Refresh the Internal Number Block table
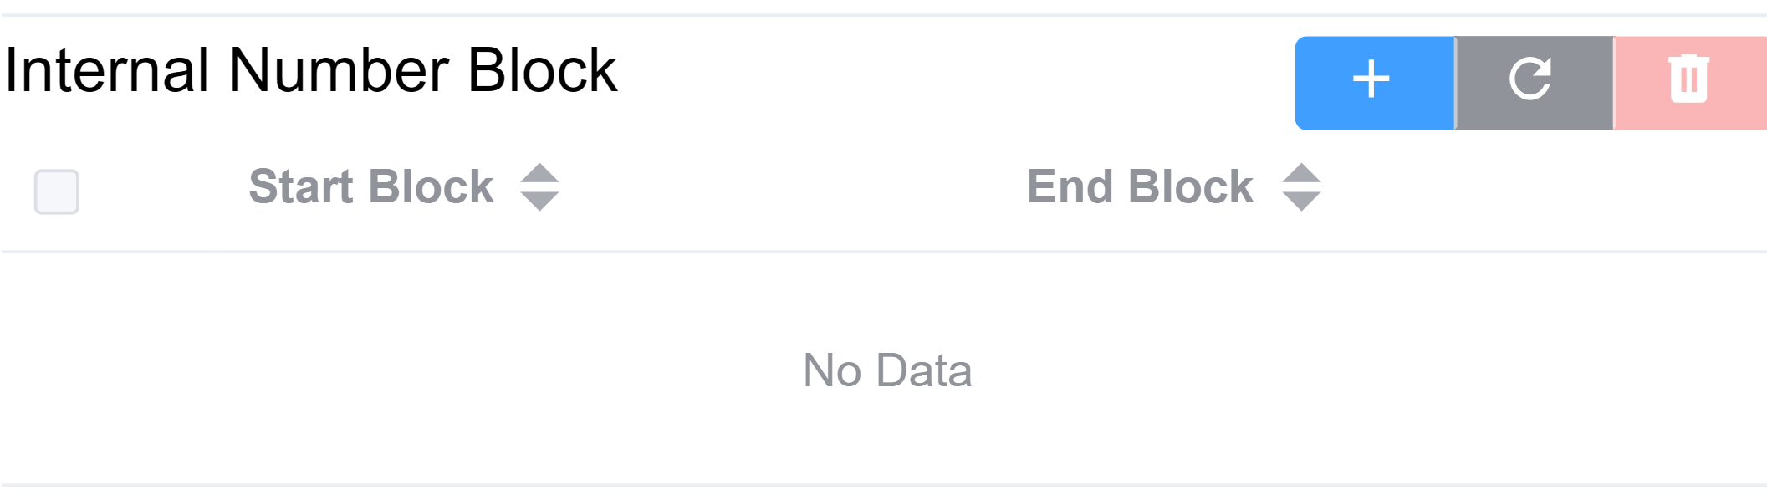Image resolution: width=1767 pixels, height=500 pixels. click(x=1533, y=82)
